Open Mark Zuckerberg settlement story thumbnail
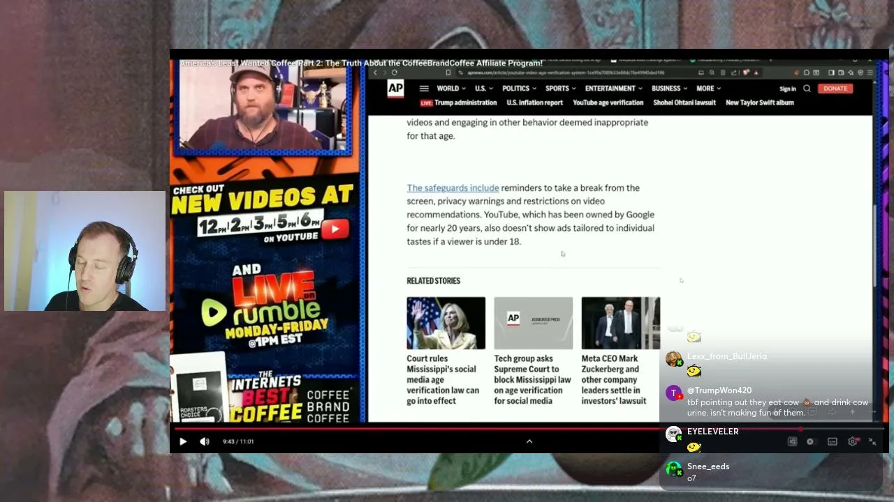 pos(620,323)
